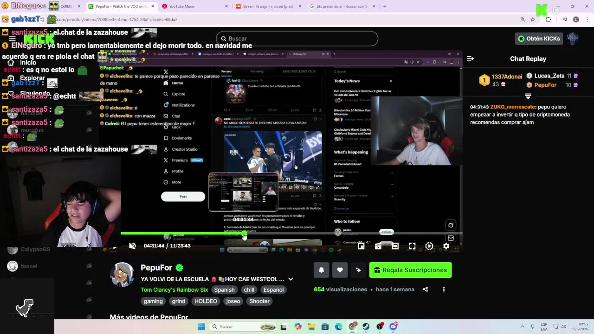Screen dimensions: 594x334
Task: Select the HOLDEO tag
Action: coord(206,302)
